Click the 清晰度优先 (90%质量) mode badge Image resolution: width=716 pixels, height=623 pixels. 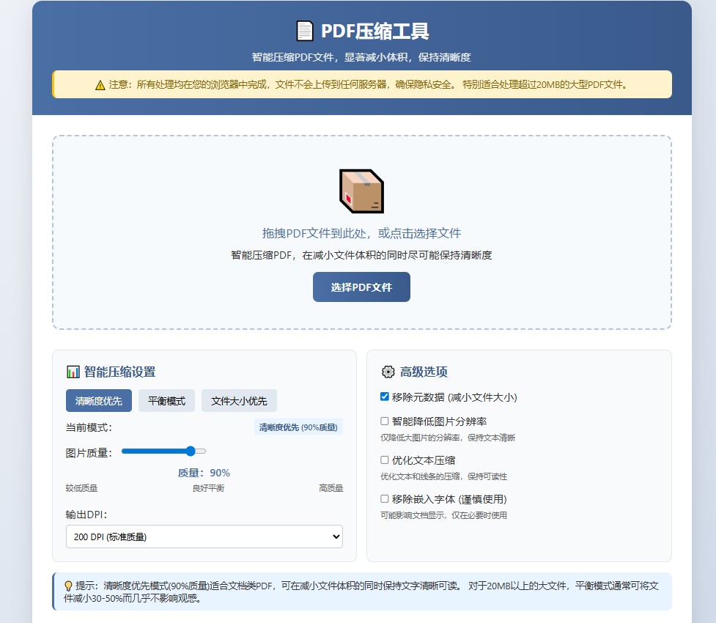click(x=298, y=427)
